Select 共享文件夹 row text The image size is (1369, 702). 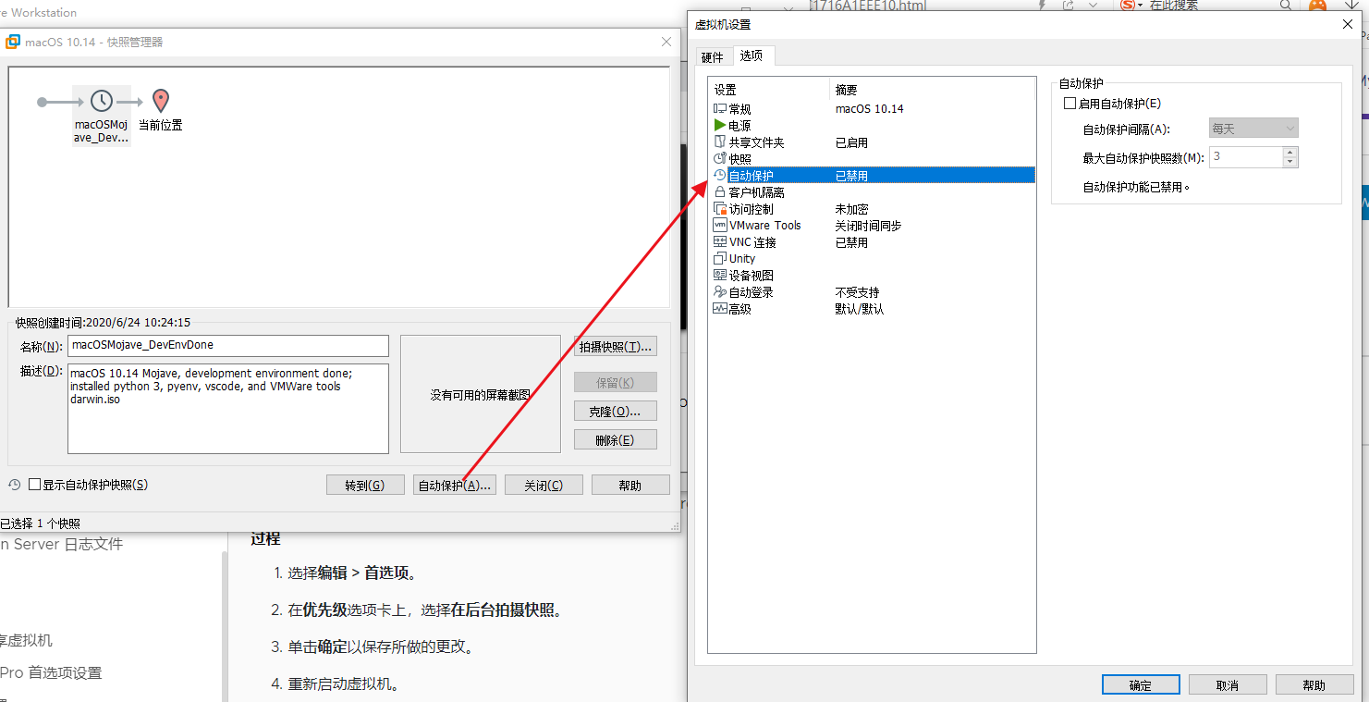[757, 142]
